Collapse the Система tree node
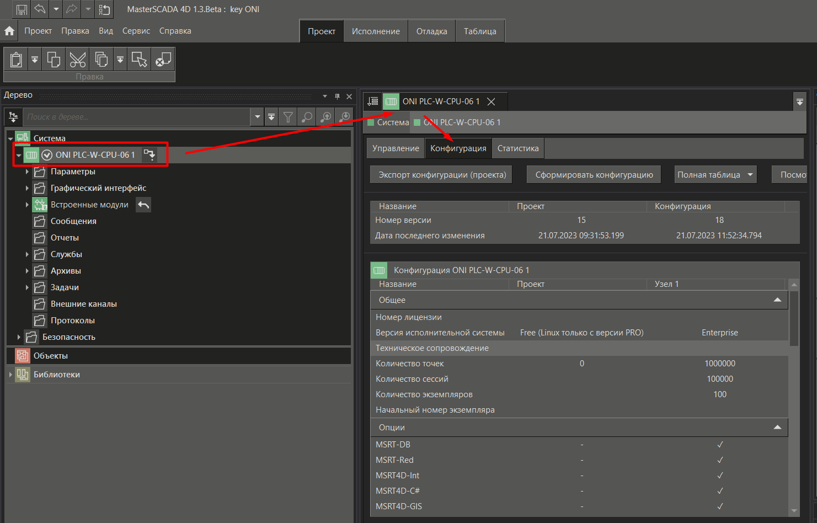 [x=10, y=138]
